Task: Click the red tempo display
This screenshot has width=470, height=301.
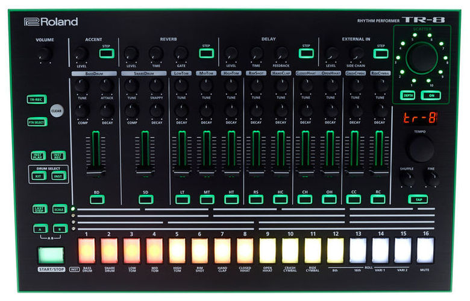Action: point(419,118)
